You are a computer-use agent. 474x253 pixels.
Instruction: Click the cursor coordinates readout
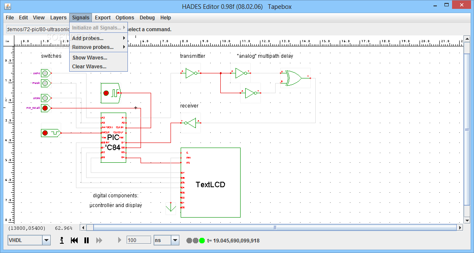point(27,228)
